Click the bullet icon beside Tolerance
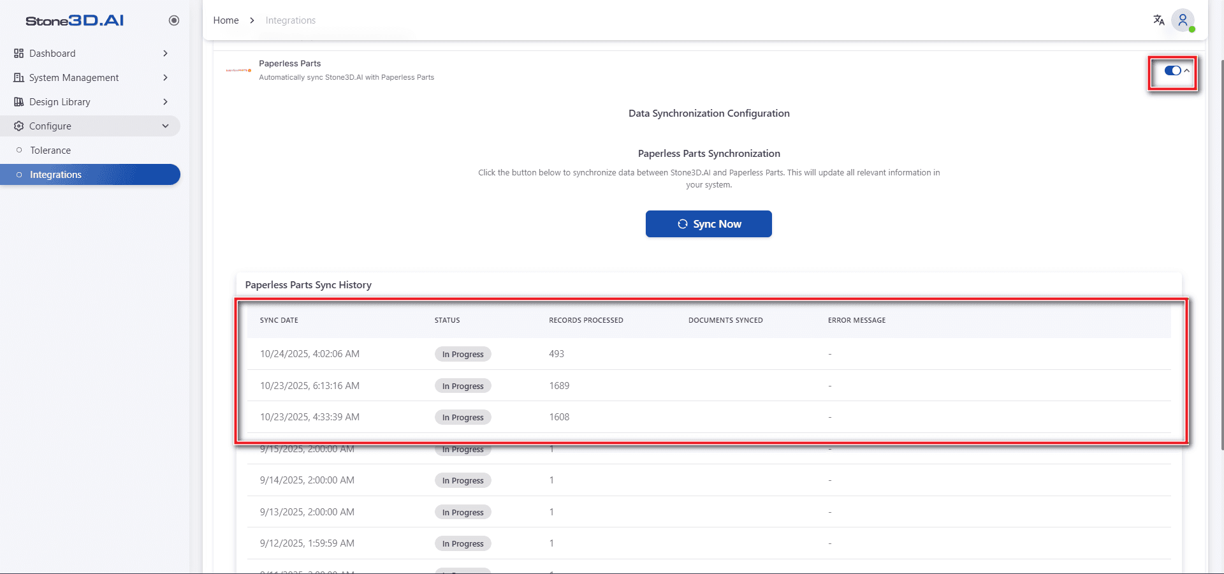 click(x=19, y=151)
